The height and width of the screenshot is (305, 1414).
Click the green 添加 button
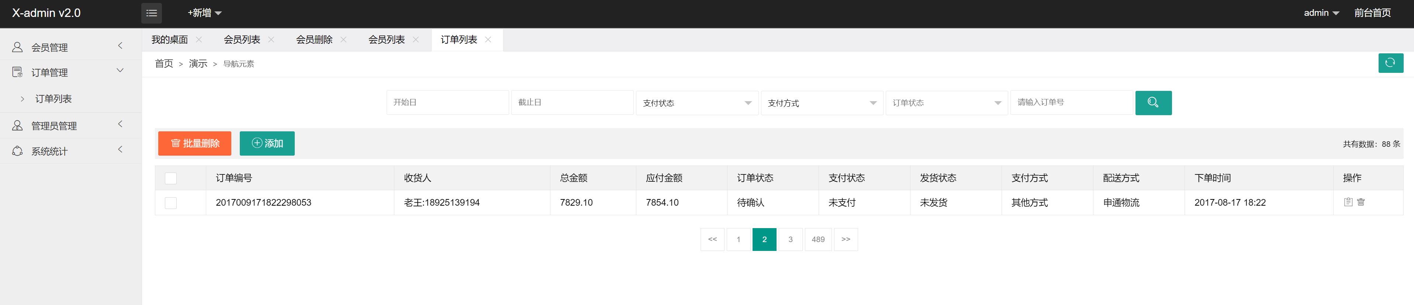[267, 143]
